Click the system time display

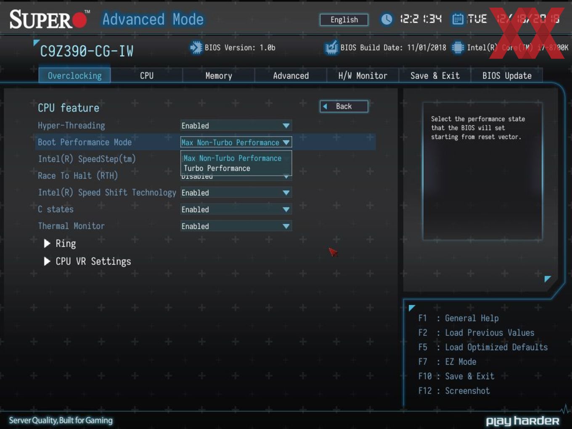[x=421, y=19]
